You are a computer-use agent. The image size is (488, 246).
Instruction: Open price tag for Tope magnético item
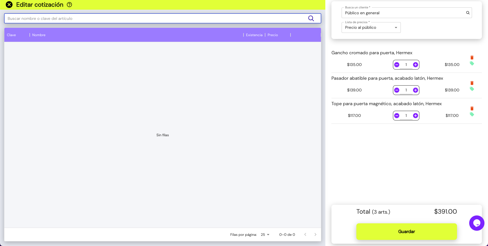click(472, 114)
